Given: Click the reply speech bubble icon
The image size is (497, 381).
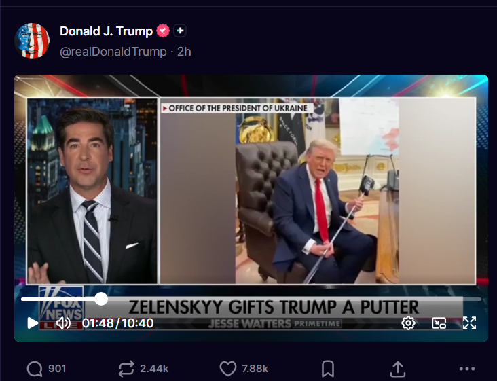Looking at the screenshot, I should point(35,369).
